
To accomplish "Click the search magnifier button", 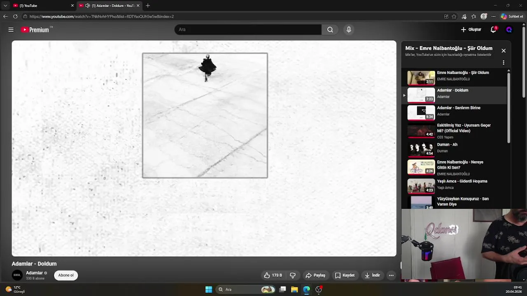I will pos(330,30).
